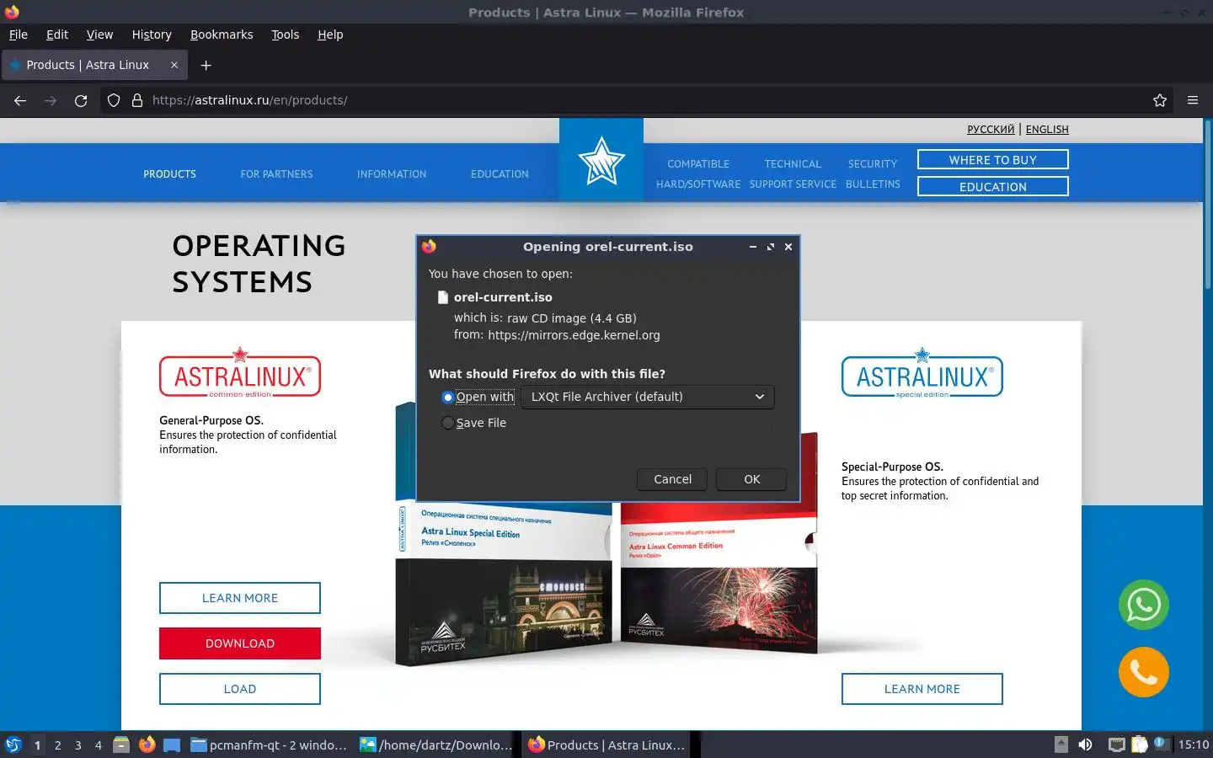
Task: Click the orange phone call icon
Action: pyautogui.click(x=1144, y=672)
